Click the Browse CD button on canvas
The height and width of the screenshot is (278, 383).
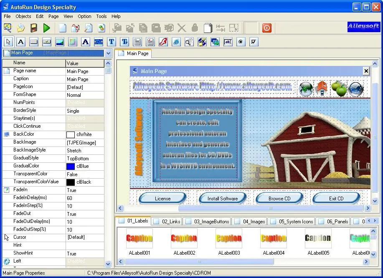(x=279, y=198)
